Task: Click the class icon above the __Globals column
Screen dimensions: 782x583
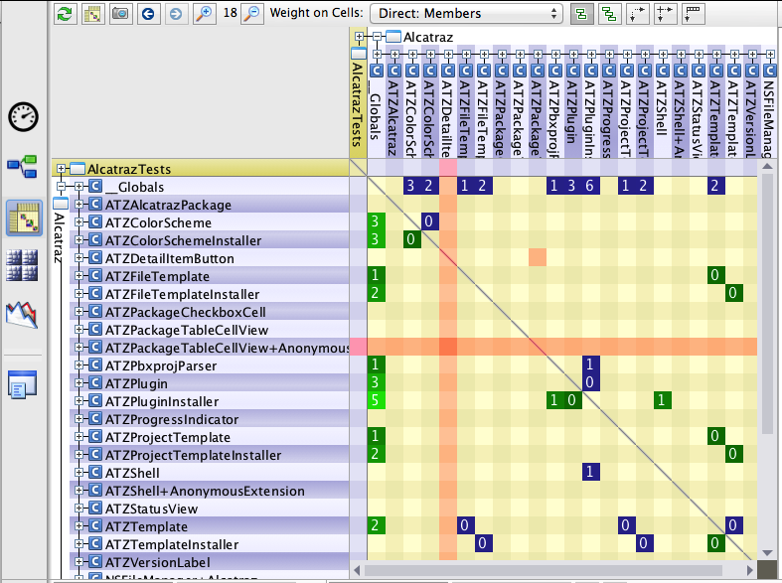Action: pos(376,71)
